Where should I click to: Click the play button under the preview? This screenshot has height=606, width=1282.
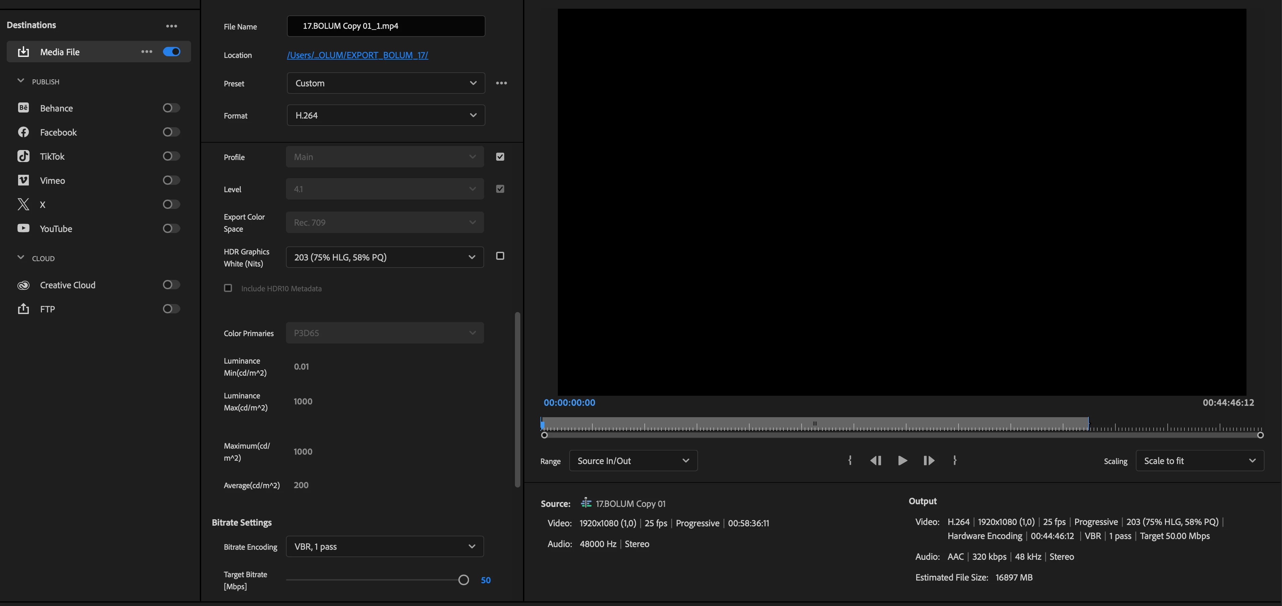[902, 461]
